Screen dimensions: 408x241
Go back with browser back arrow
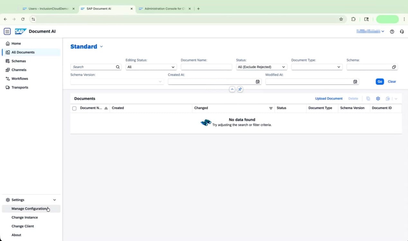5,19
